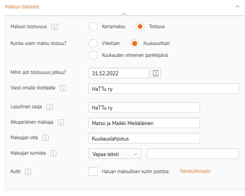Show info for Lopullinen saaja
The width and height of the screenshot is (245, 196).
coord(49,107)
